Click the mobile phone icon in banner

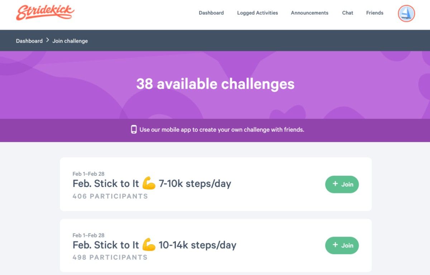pyautogui.click(x=134, y=130)
